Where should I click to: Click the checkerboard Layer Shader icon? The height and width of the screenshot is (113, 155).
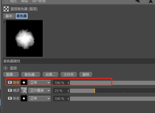click(x=6, y=9)
